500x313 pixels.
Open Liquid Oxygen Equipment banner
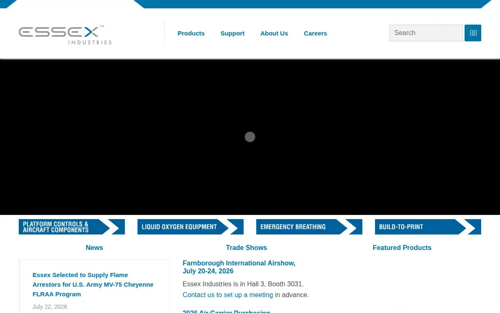click(190, 227)
